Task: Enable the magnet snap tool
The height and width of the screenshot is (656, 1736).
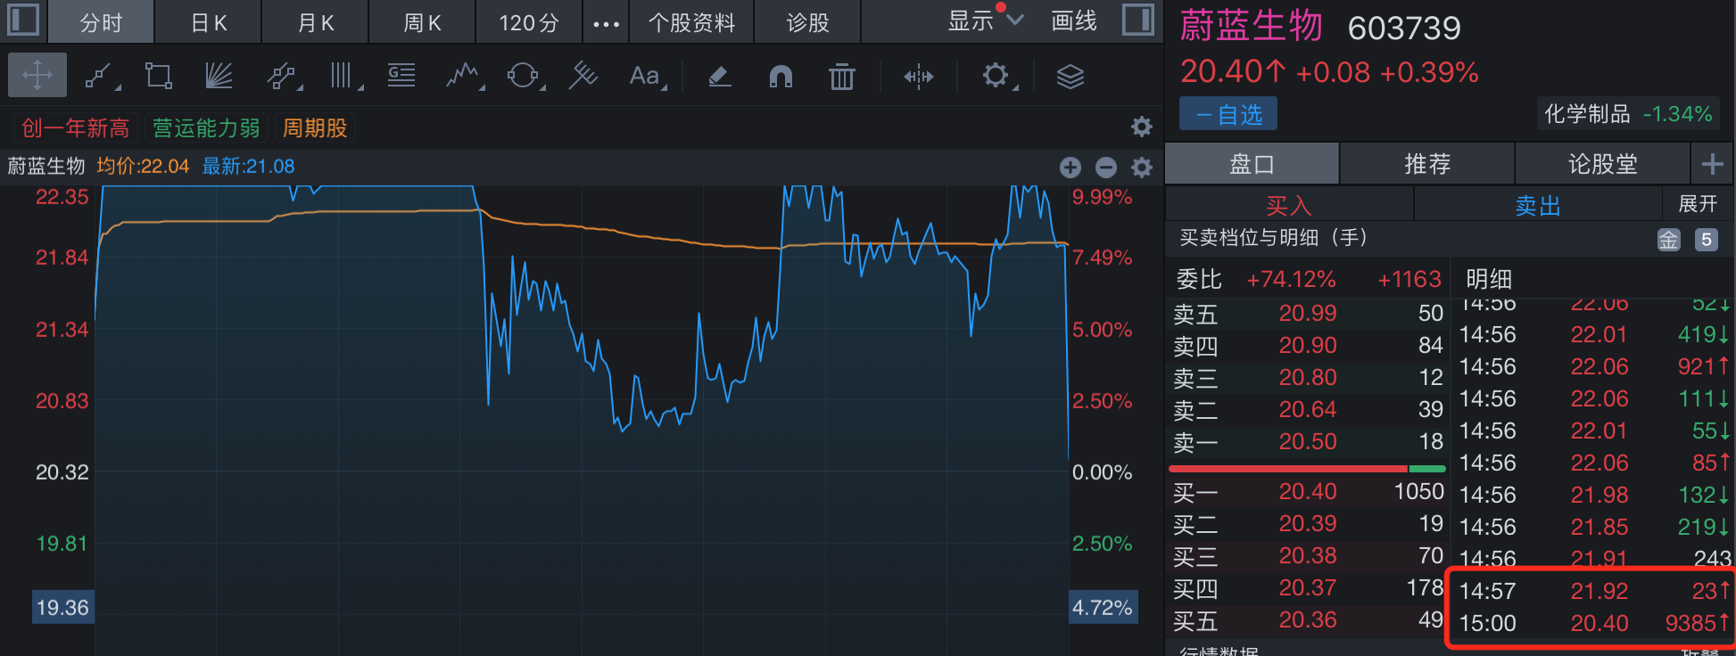Action: tap(781, 77)
